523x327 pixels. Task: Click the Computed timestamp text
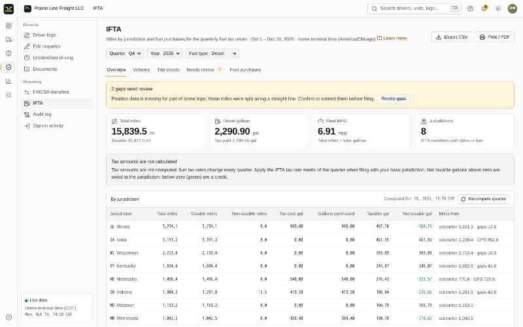tap(419, 199)
